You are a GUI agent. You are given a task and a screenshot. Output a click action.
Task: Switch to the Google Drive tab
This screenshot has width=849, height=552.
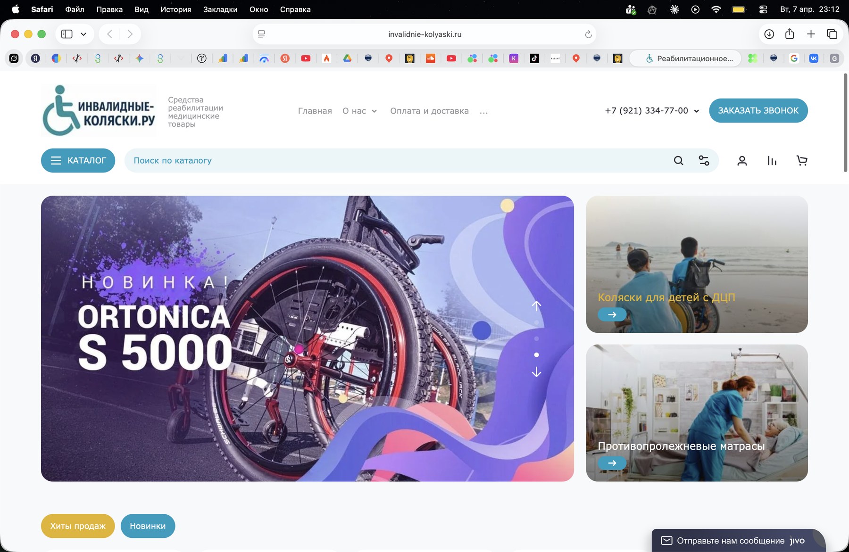(347, 58)
